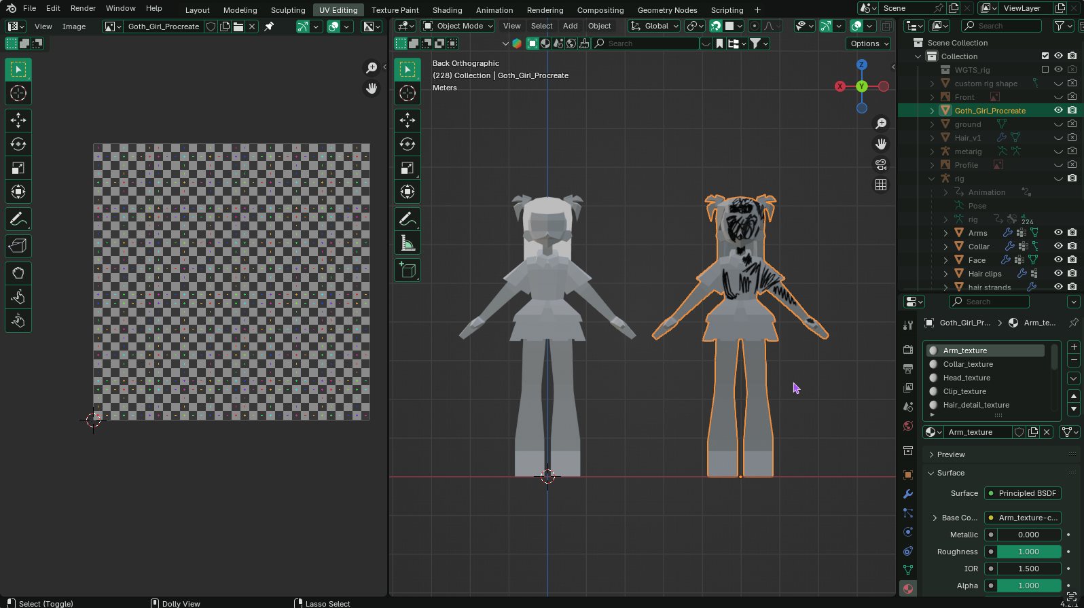Open the Object properties tab
The height and width of the screenshot is (608, 1084).
(x=908, y=475)
